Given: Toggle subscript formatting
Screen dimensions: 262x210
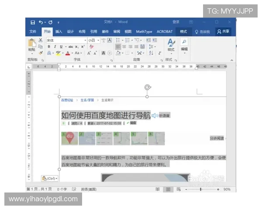Looking at the screenshot, I should [77, 47].
